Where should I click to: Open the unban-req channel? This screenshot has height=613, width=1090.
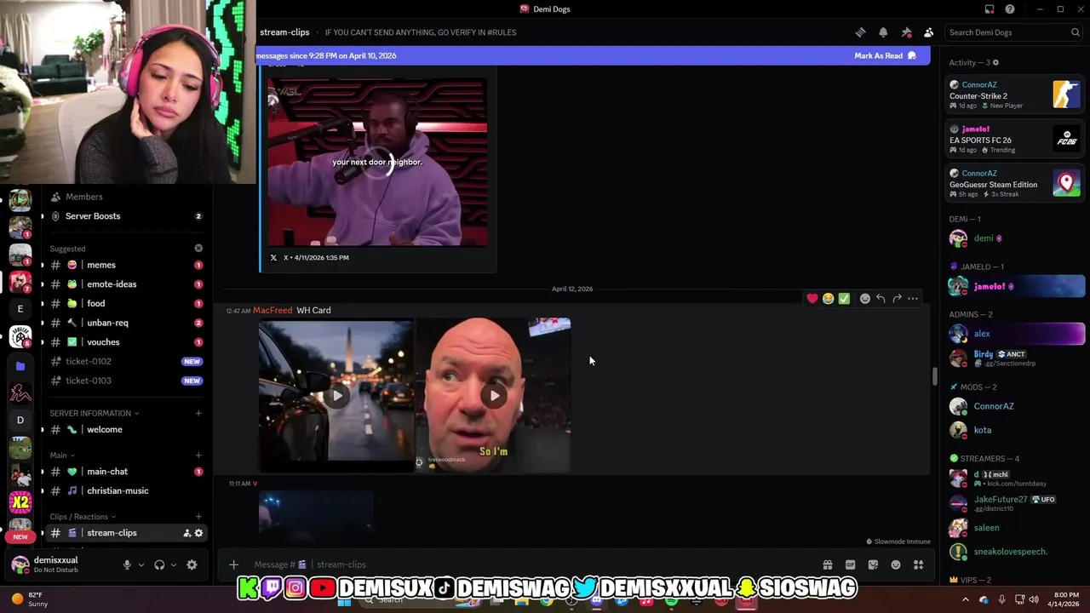pos(126,323)
